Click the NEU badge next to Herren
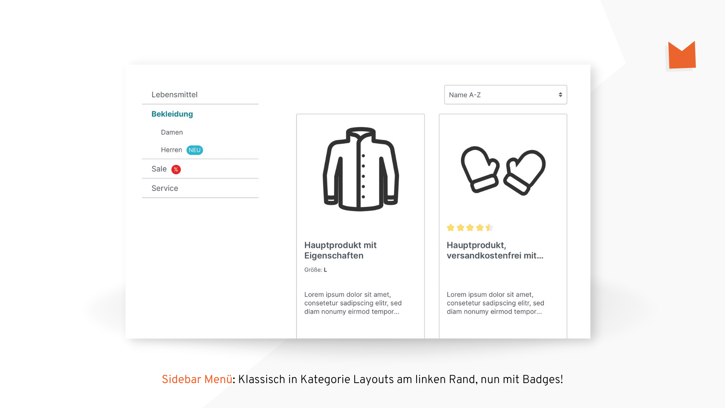Screen dimensions: 725x408 [x=195, y=150]
